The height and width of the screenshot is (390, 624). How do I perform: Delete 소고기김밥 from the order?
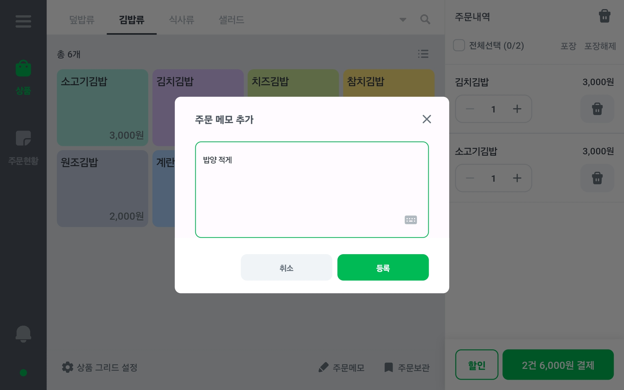(597, 178)
